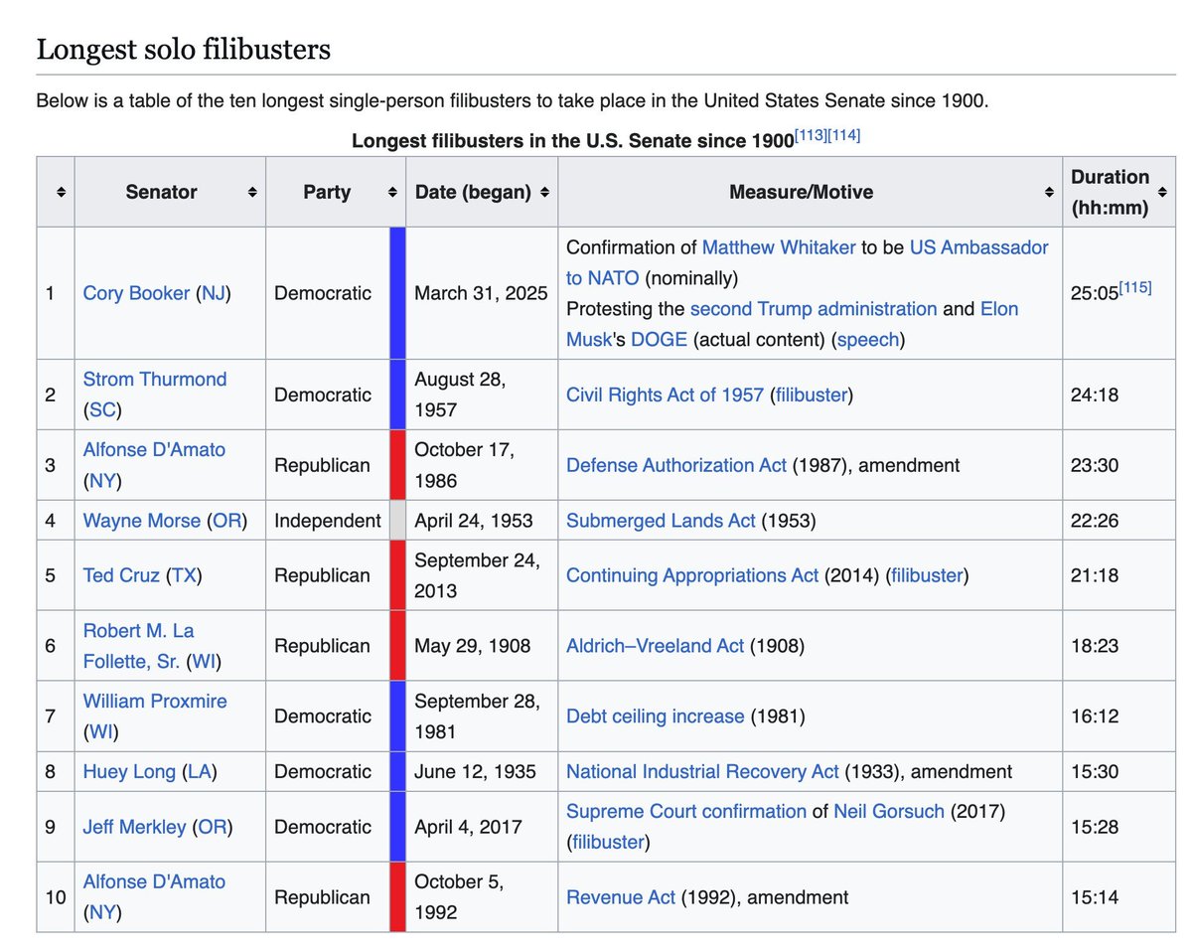1192x952 pixels.
Task: Open the Revenue Act link
Action: coord(621,897)
